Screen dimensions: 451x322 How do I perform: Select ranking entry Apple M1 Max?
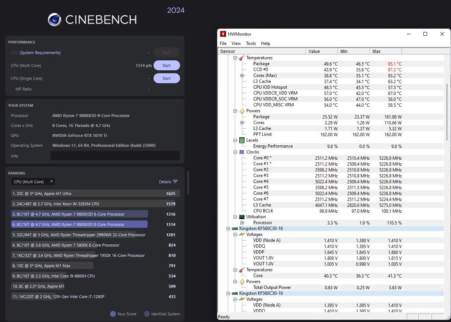[95, 266]
